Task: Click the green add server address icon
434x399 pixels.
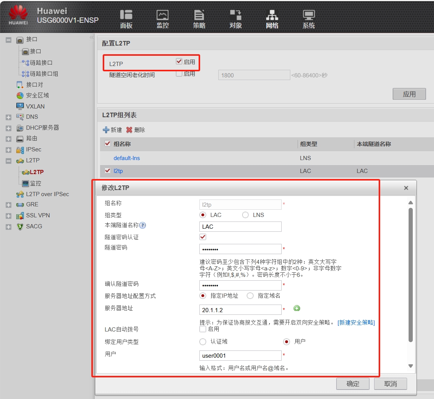Action: (x=297, y=308)
